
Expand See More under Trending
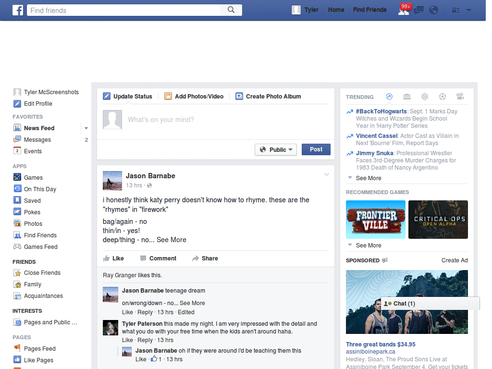tap(369, 178)
